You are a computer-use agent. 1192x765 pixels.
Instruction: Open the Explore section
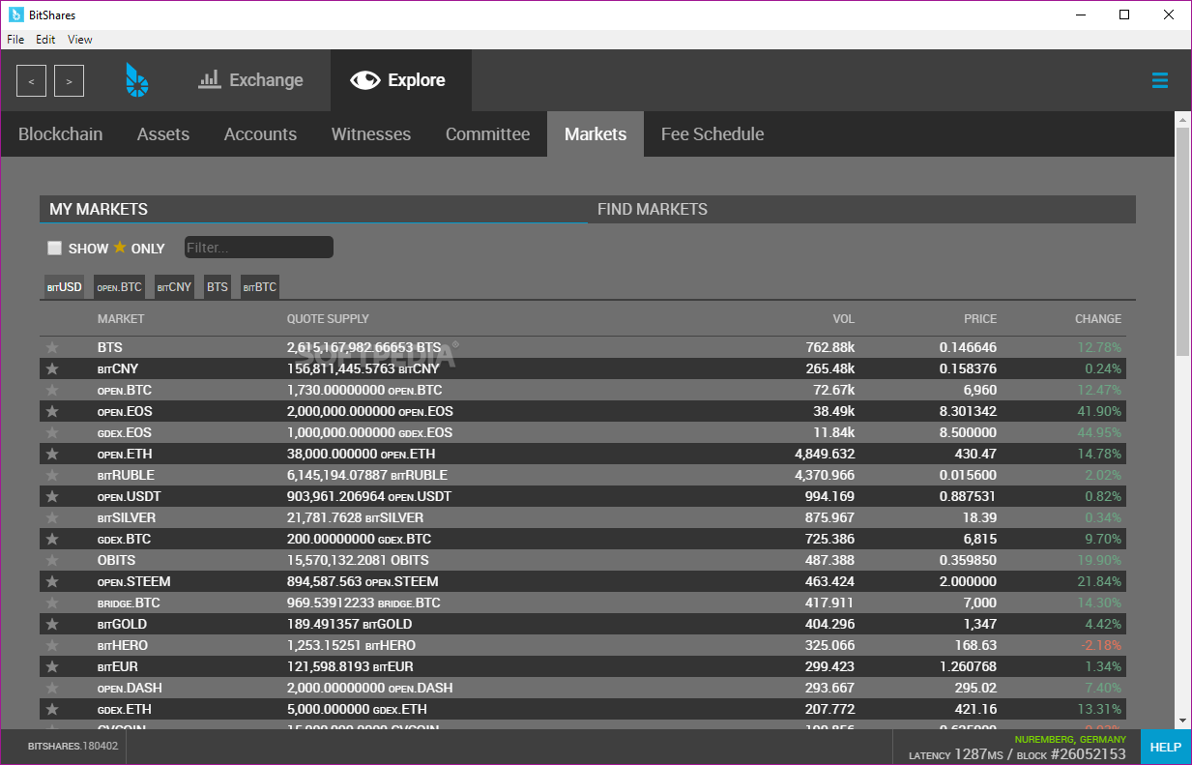tap(400, 80)
